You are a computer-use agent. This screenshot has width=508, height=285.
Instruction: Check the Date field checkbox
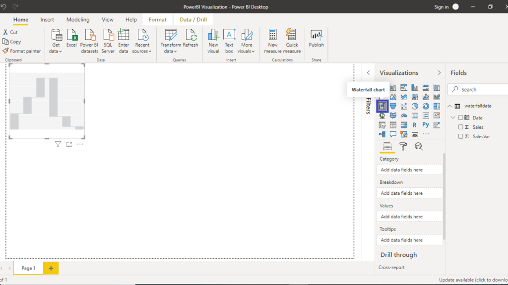461,118
